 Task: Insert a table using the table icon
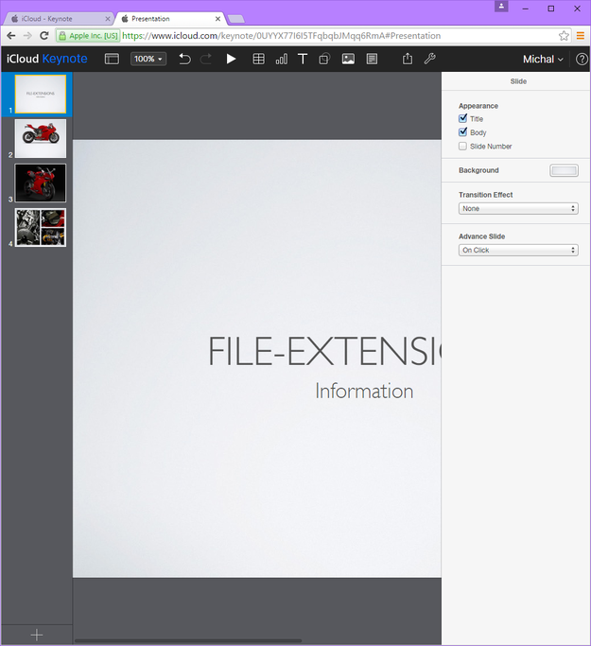coord(259,59)
